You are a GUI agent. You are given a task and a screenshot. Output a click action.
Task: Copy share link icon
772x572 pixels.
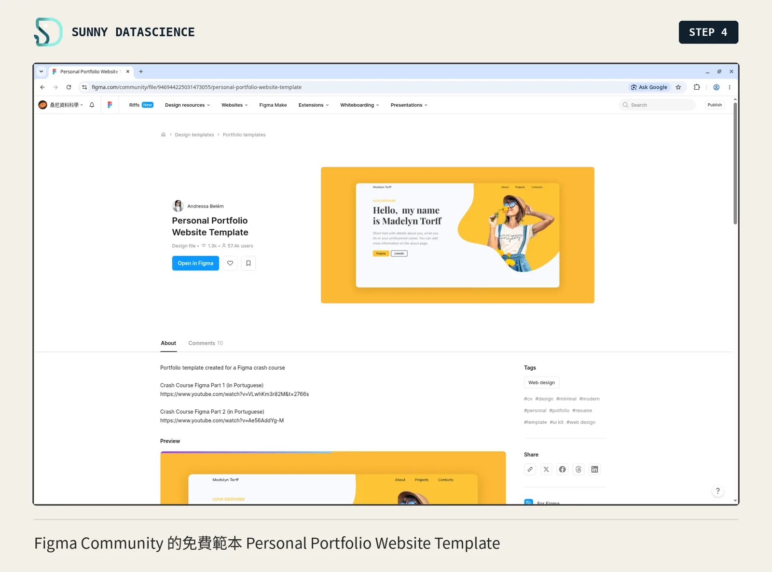click(530, 469)
